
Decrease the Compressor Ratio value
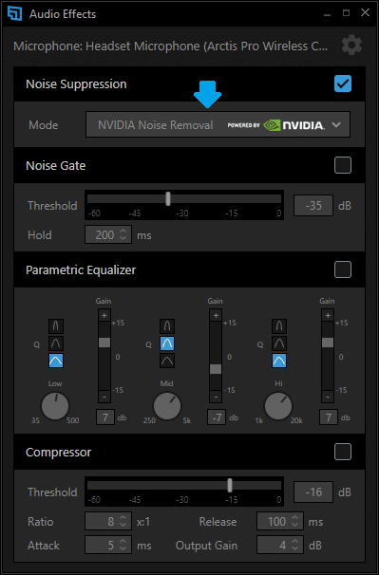pos(123,525)
